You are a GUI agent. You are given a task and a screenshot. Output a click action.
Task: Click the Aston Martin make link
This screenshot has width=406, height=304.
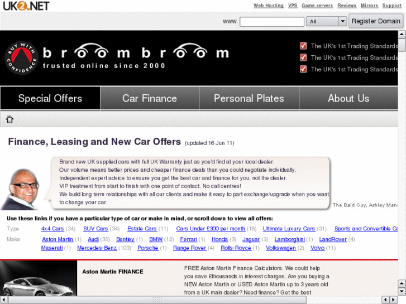click(x=58, y=239)
